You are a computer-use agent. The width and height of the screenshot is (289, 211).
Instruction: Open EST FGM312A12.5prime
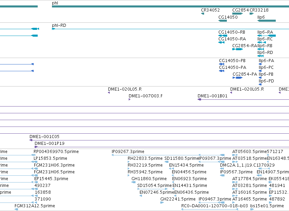35,206
